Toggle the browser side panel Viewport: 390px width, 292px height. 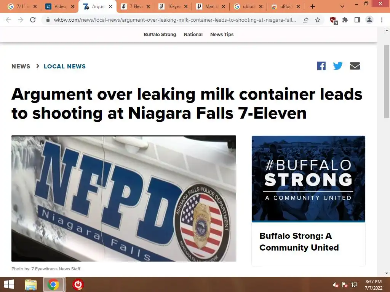[x=357, y=20]
